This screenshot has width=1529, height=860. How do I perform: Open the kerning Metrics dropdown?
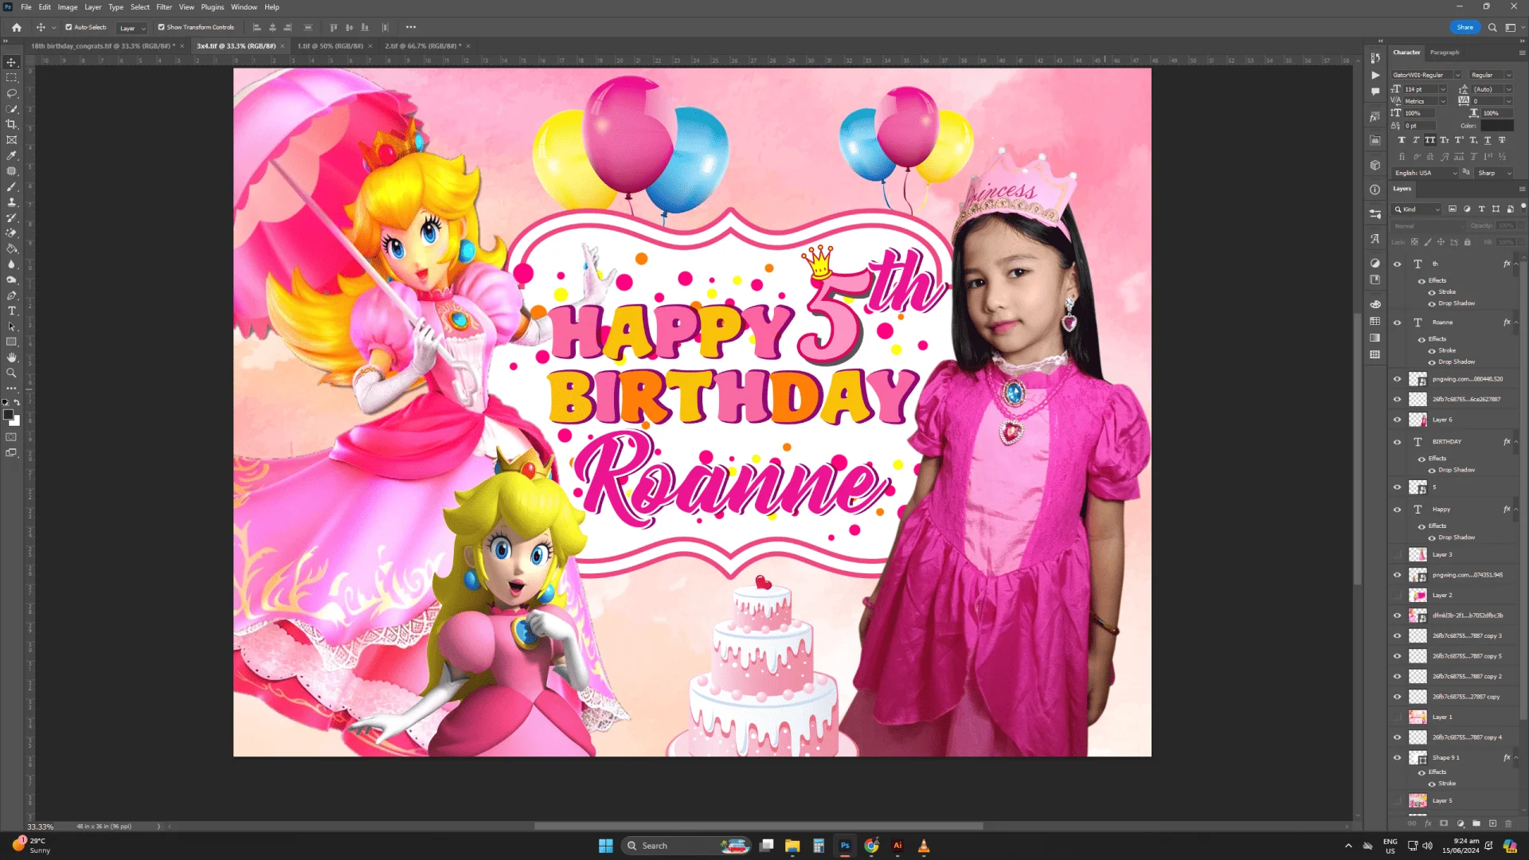[x=1442, y=101]
